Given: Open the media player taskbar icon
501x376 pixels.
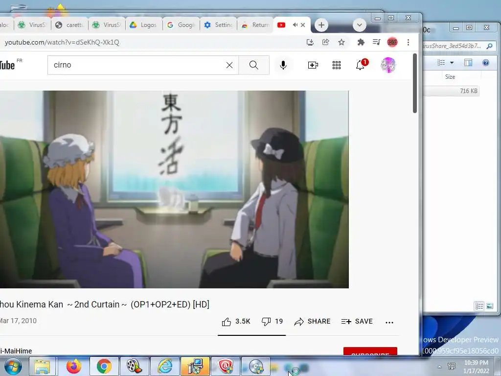Looking at the screenshot, I should (x=135, y=366).
